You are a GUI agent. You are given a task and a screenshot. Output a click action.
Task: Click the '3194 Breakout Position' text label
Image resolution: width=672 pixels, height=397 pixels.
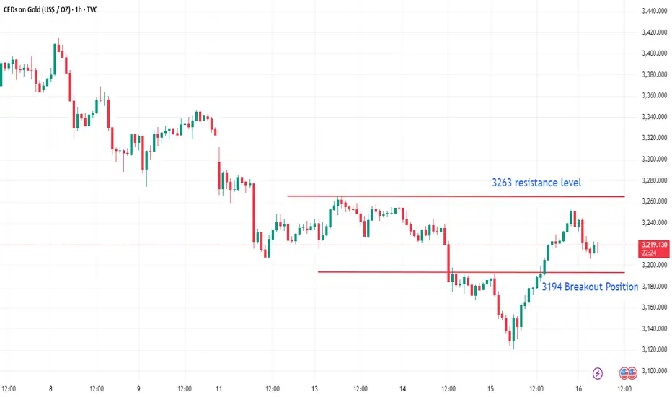click(x=590, y=287)
